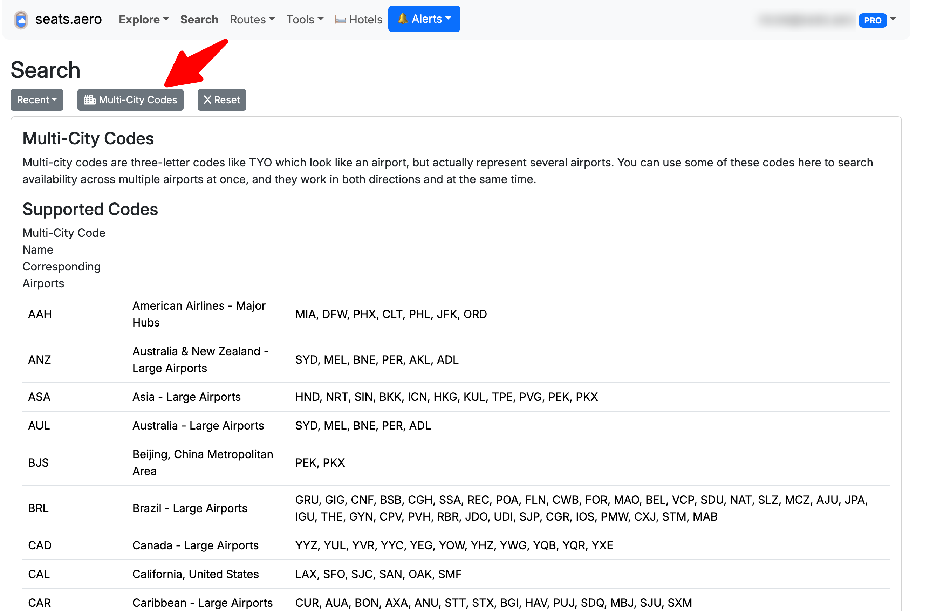Click 'Caribbean - Large Airports' name

(202, 603)
